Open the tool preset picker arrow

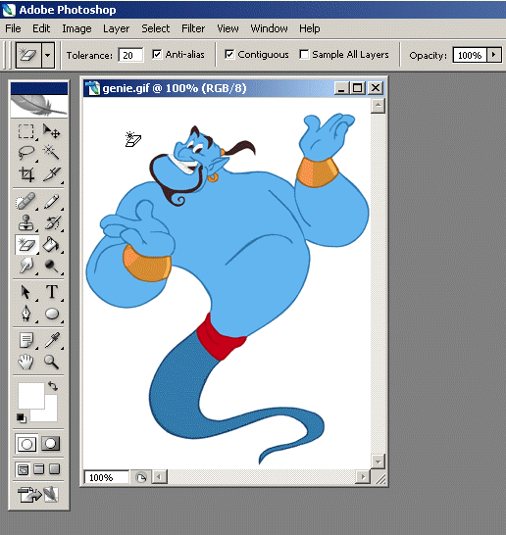point(48,55)
